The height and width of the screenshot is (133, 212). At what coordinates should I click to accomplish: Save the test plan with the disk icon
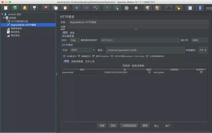point(34,8)
